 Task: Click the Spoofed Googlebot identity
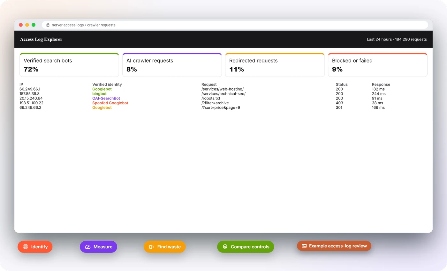(x=110, y=103)
